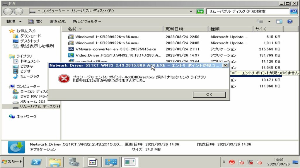The image size is (300, 168).
Task: Open ネットワーク in navigation pane
Action: (26, 117)
